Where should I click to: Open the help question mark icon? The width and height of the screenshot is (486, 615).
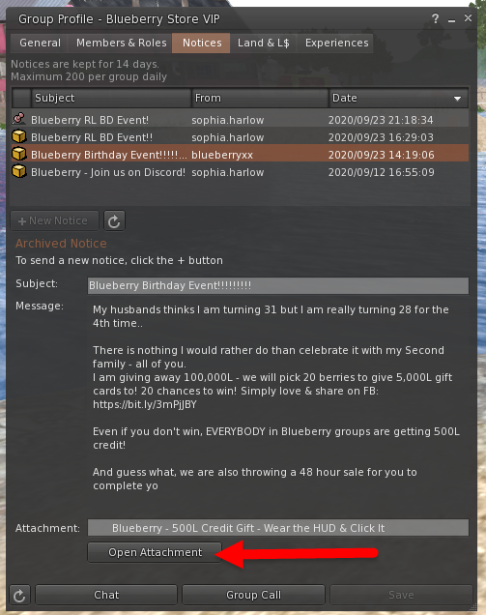tap(435, 18)
